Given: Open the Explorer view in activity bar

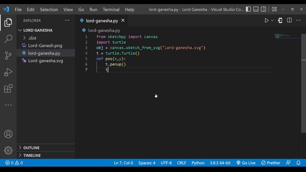Looking at the screenshot, I should click(x=8, y=22).
